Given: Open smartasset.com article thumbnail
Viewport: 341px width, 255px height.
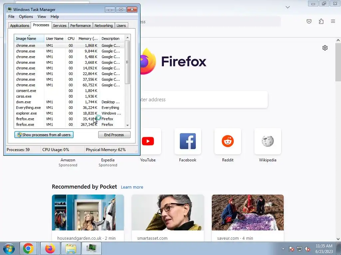Looking at the screenshot, I should pos(168,212).
